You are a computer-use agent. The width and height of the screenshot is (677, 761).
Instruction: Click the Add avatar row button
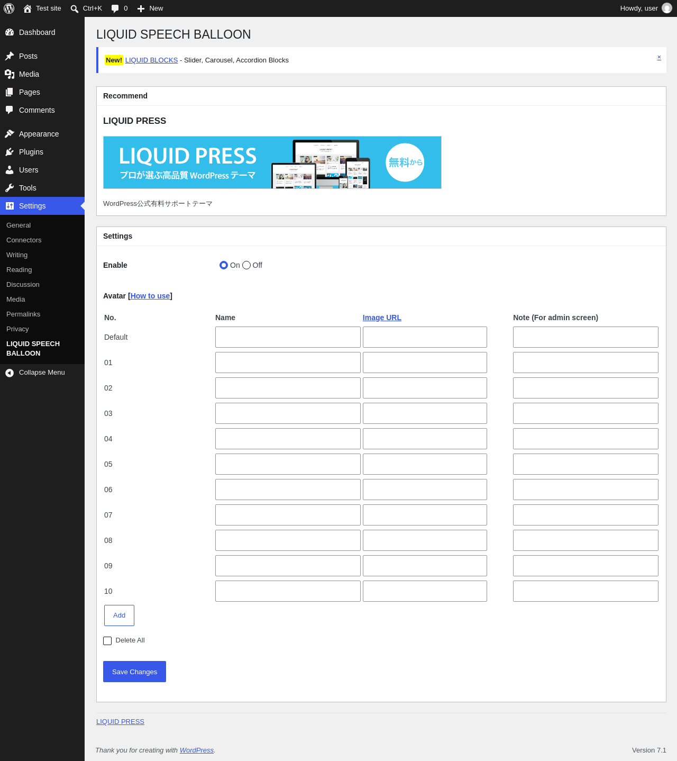[119, 615]
